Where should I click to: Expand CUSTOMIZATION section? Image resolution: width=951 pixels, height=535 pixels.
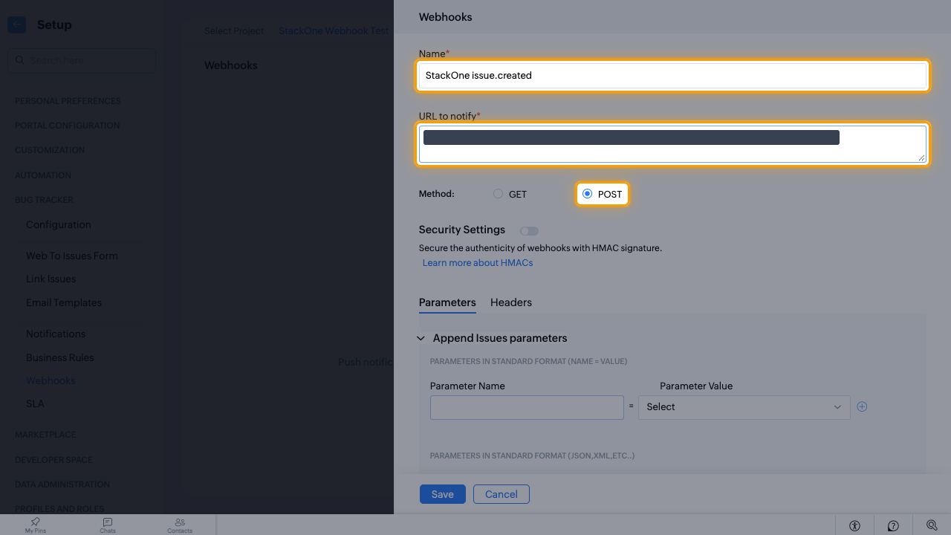click(50, 149)
